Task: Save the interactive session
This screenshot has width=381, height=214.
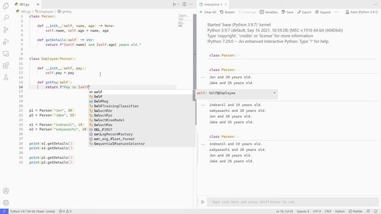Action: click(x=288, y=12)
